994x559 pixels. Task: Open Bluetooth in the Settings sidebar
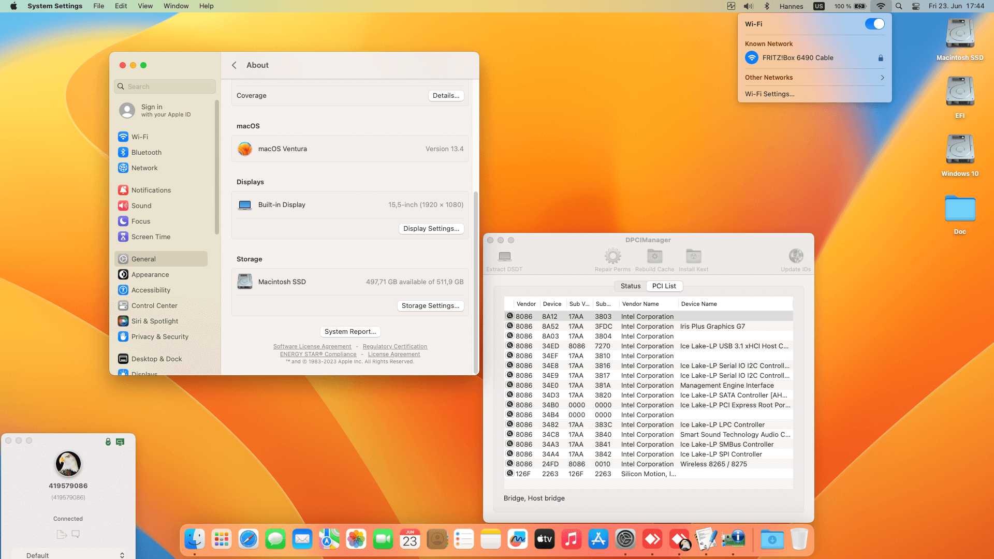[x=147, y=152]
